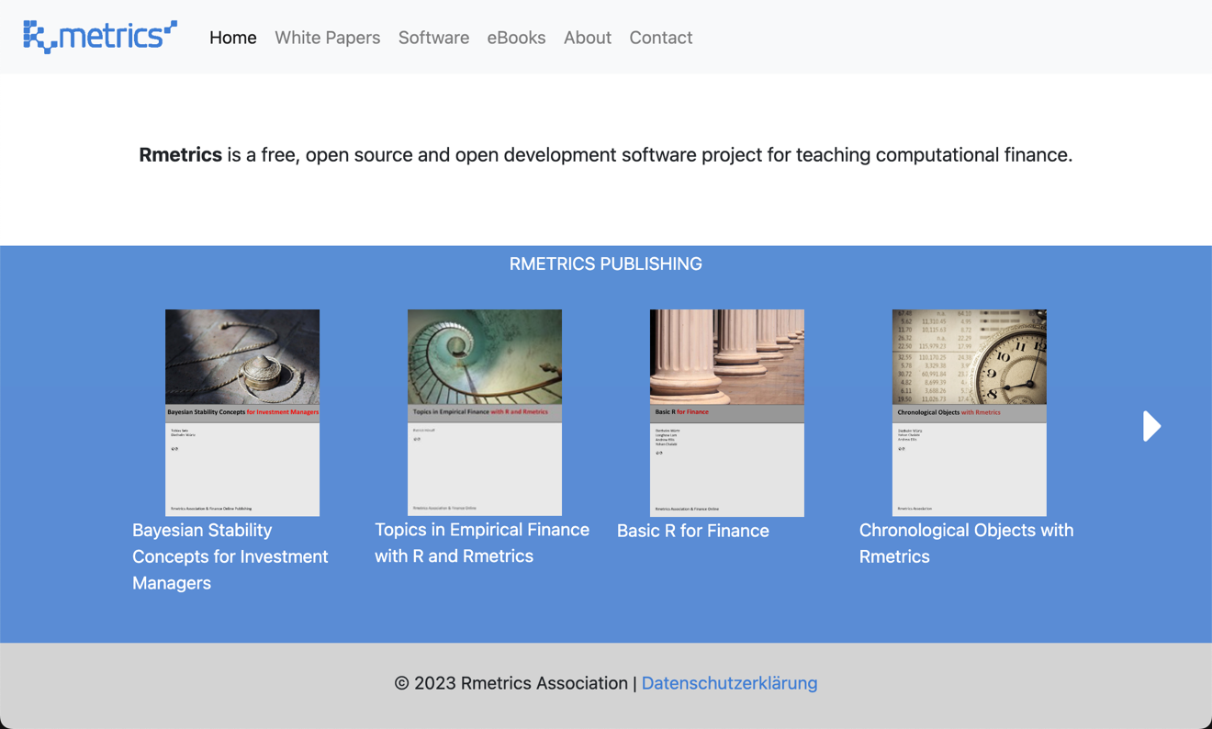The height and width of the screenshot is (729, 1212).
Task: Follow the Basic R for Finance title link
Action: (x=692, y=531)
